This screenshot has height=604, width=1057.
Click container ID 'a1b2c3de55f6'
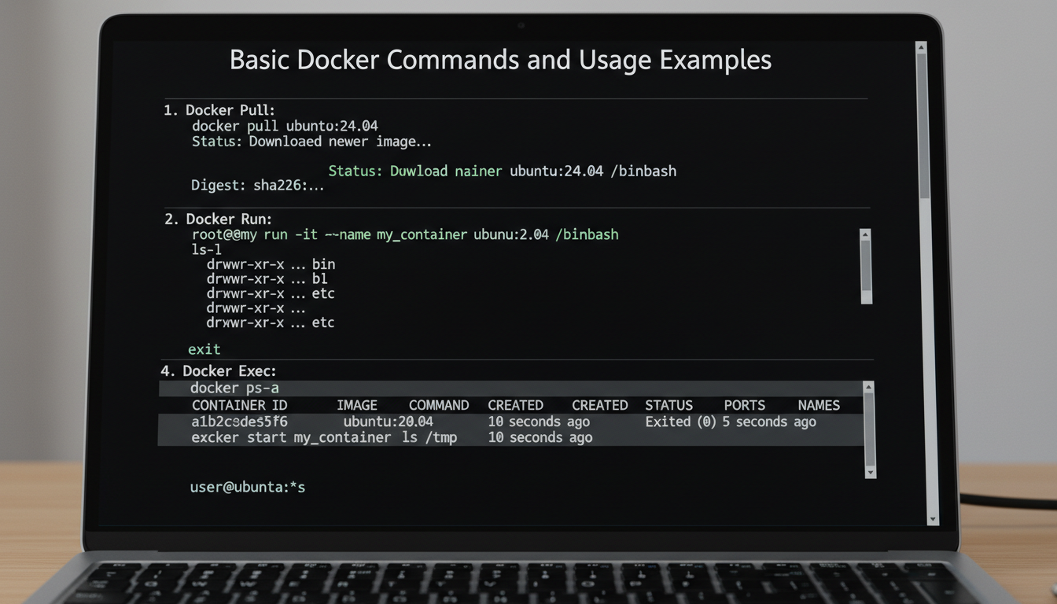coord(240,422)
